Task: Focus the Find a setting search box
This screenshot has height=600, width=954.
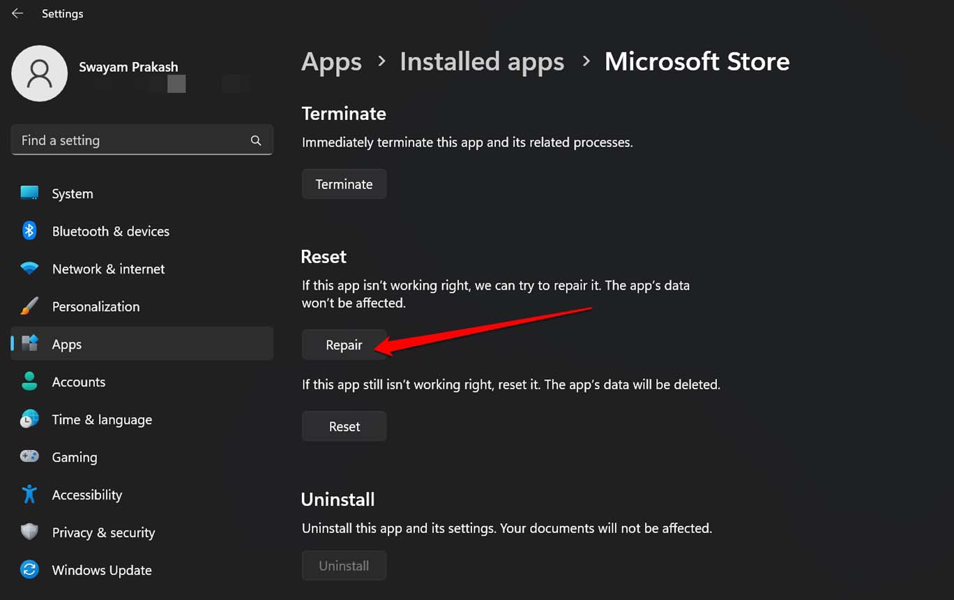Action: (142, 140)
